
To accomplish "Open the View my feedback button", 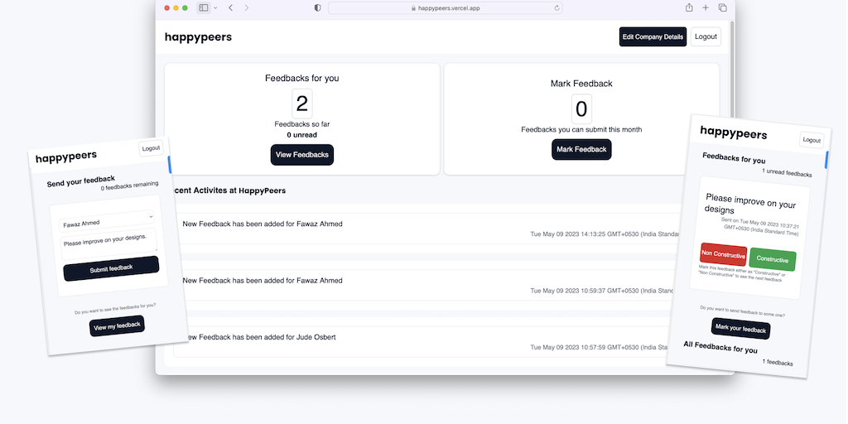I will (x=118, y=325).
